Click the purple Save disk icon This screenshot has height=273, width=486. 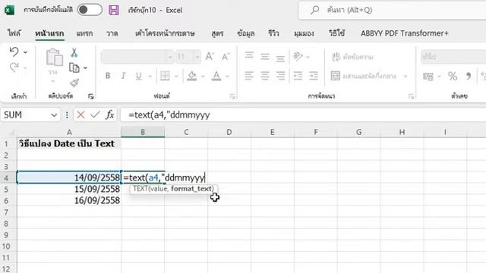[114, 10]
